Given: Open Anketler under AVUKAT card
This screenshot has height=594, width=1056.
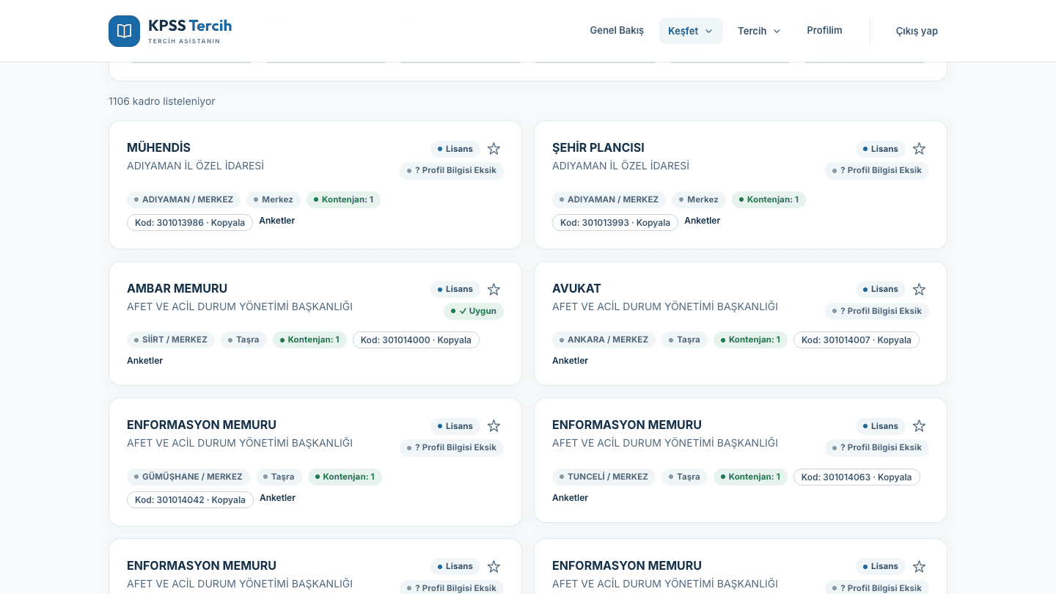Looking at the screenshot, I should 571,361.
